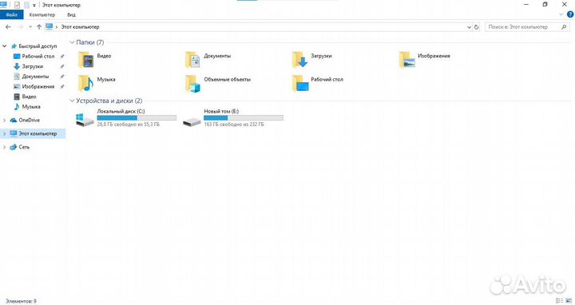Open the address bar history dropdown
This screenshot has width=575, height=305.
(x=469, y=27)
